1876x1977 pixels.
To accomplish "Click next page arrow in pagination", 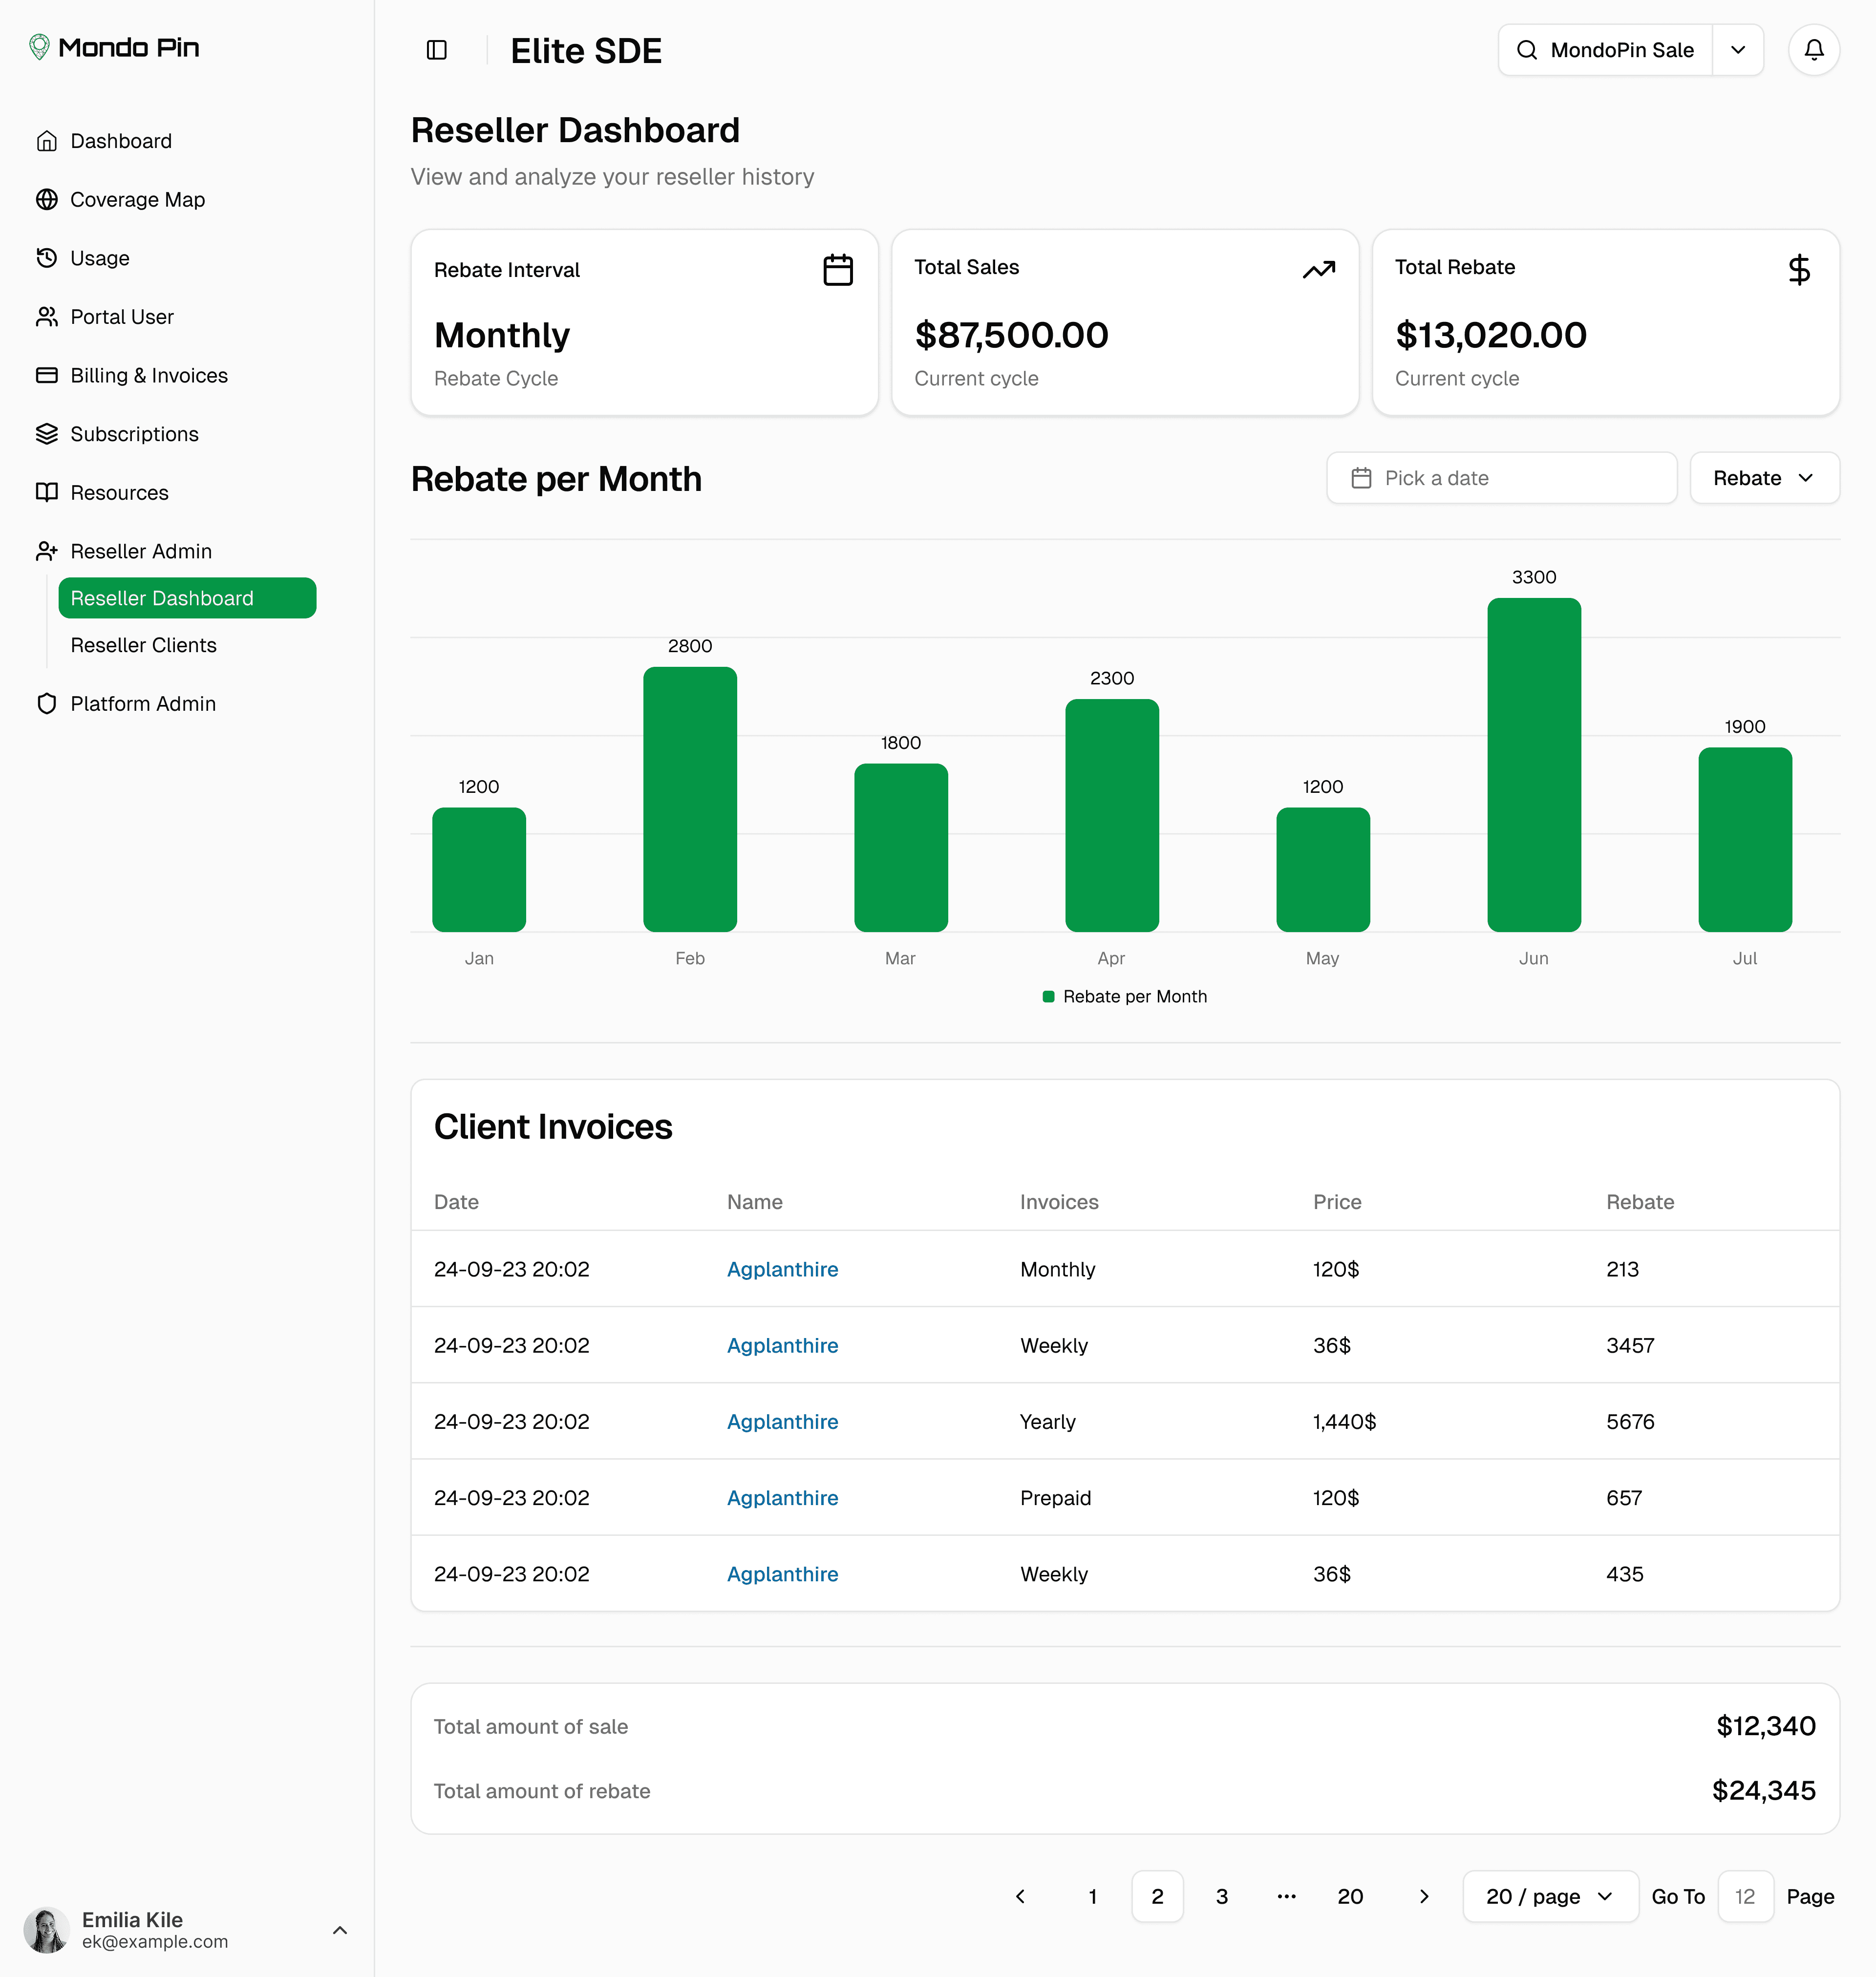I will 1423,1896.
